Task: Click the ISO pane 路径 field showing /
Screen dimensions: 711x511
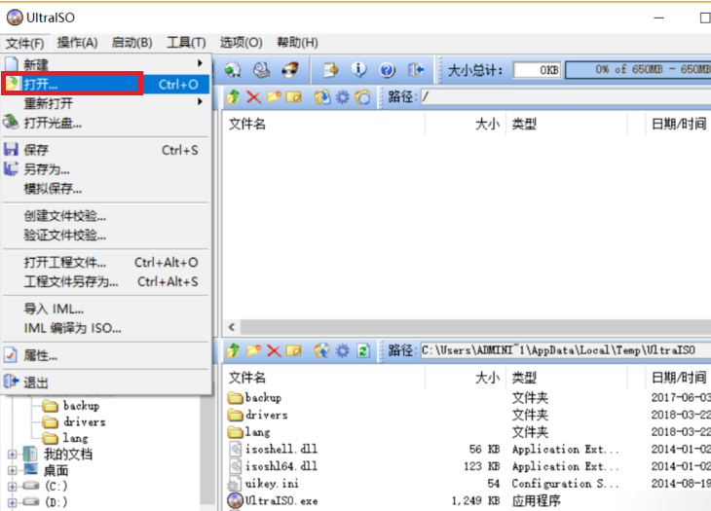Action: click(566, 96)
